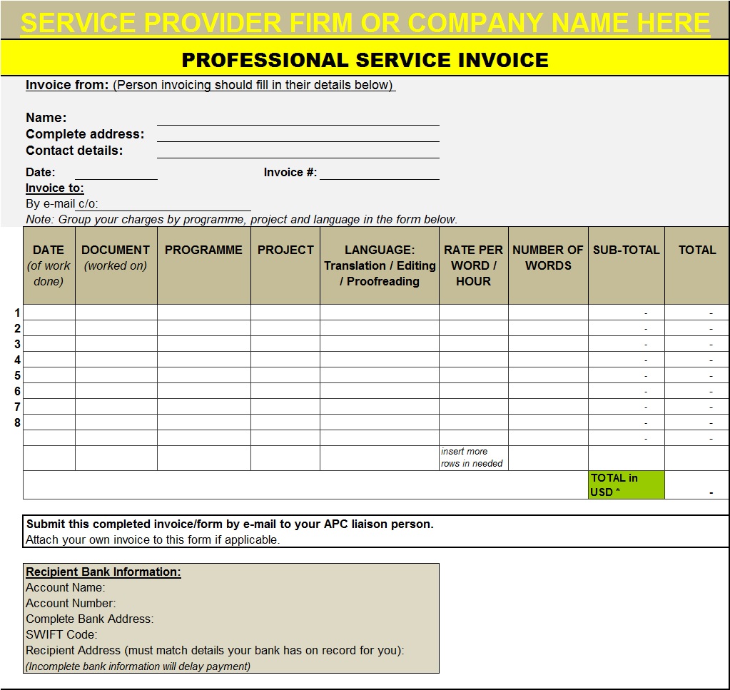Click the Sub-total cell in row 8
730x690 pixels.
(627, 422)
